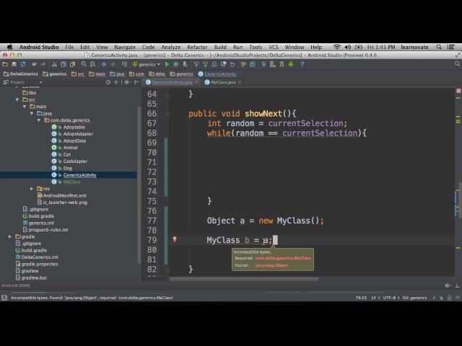The height and width of the screenshot is (346, 462).
Task: Click the Replace toolbar icon
Action: (92, 64)
